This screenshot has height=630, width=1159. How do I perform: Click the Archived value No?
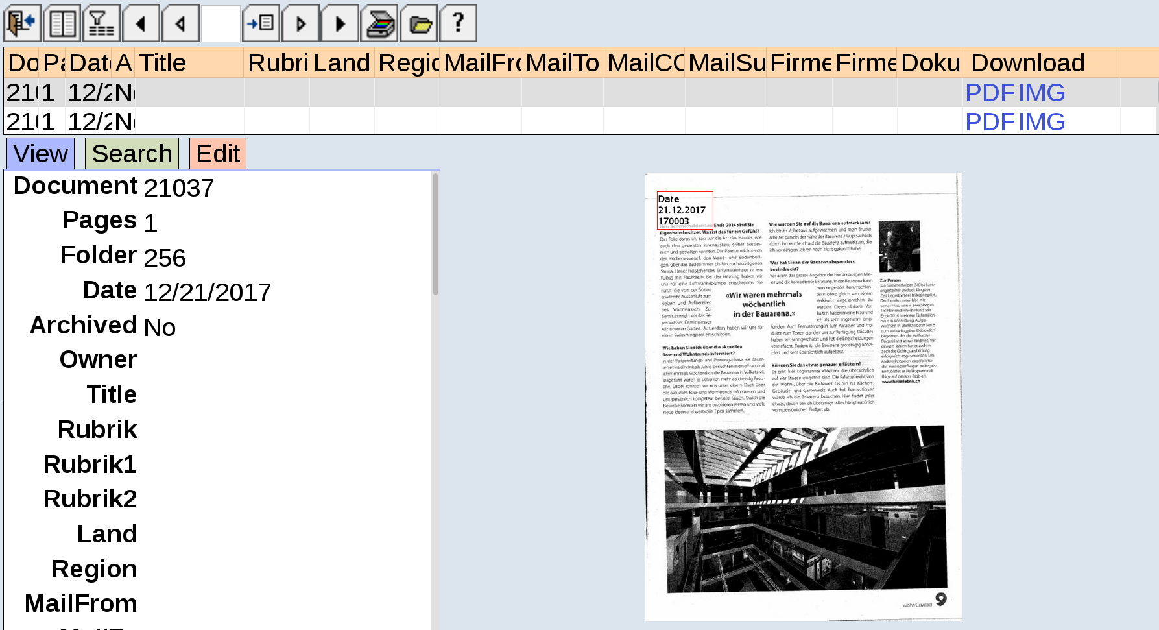pyautogui.click(x=160, y=328)
